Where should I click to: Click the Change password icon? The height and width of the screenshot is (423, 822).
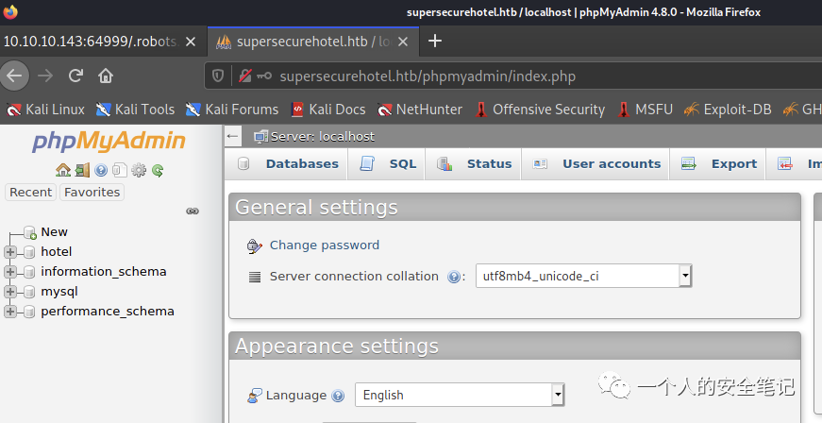(254, 245)
